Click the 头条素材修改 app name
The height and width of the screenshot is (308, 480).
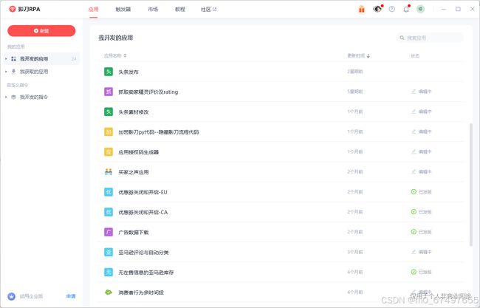(134, 112)
